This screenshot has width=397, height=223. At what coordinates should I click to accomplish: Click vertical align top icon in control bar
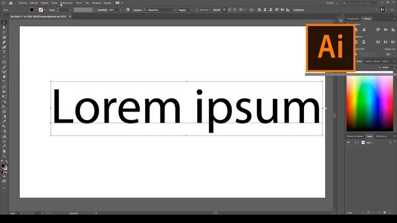(277, 10)
